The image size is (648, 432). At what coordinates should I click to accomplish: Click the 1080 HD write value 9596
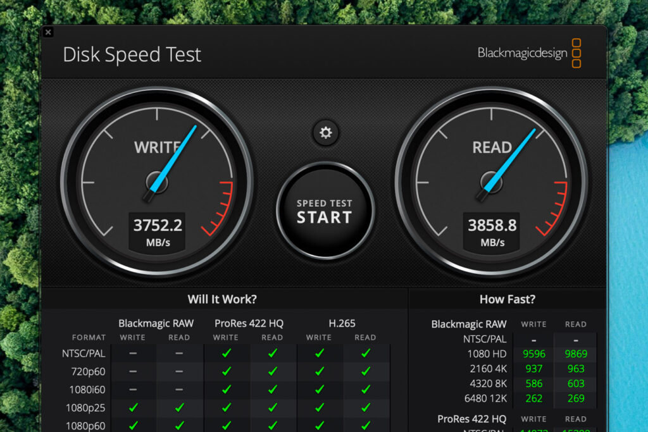click(x=534, y=354)
